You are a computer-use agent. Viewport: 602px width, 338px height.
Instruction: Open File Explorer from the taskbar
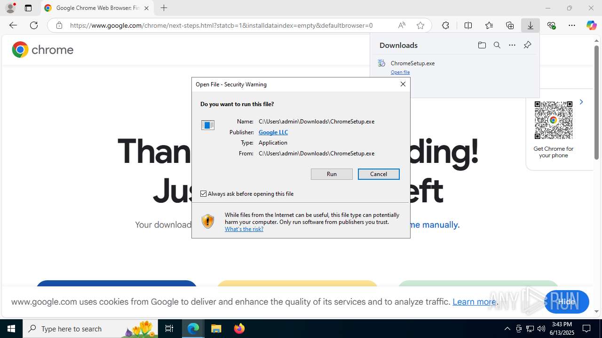point(216,329)
